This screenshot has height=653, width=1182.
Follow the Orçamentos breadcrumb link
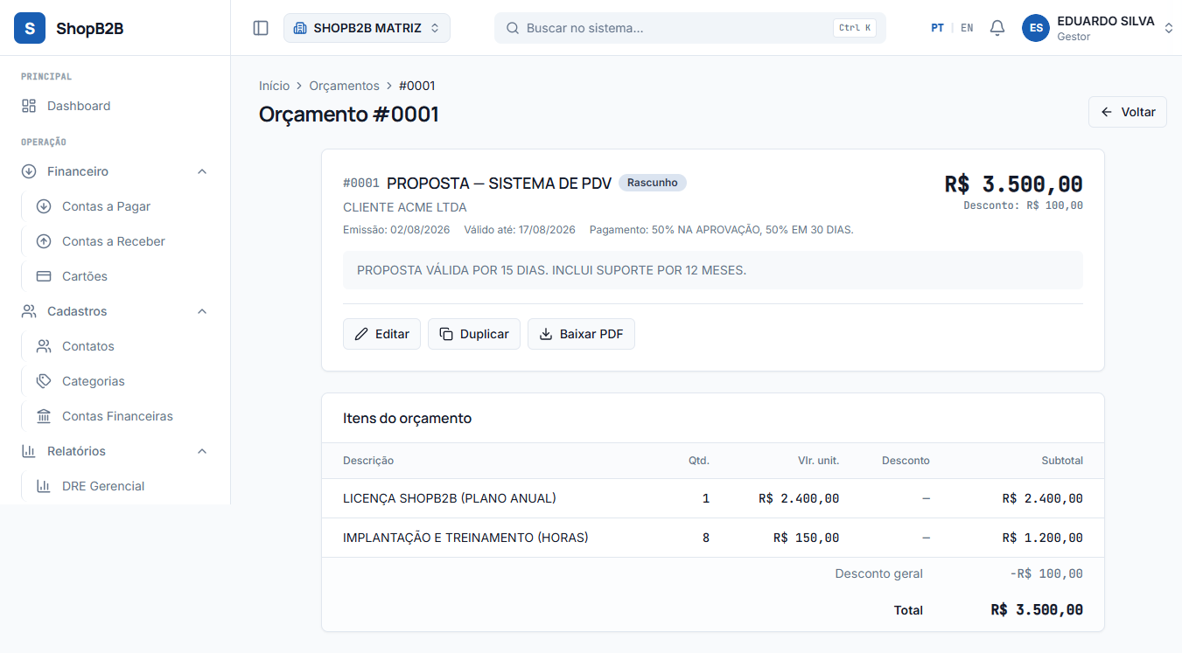pyautogui.click(x=344, y=86)
